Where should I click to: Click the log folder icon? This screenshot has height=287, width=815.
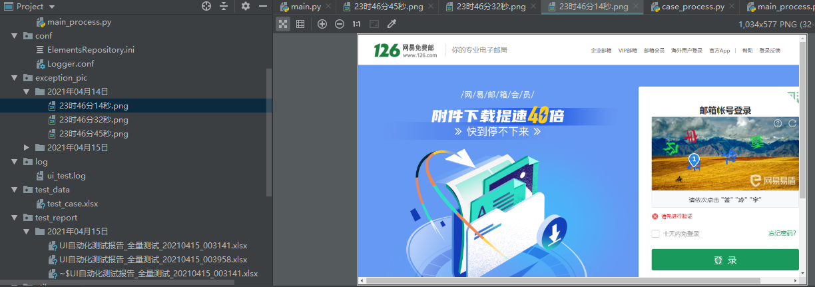pyautogui.click(x=28, y=162)
